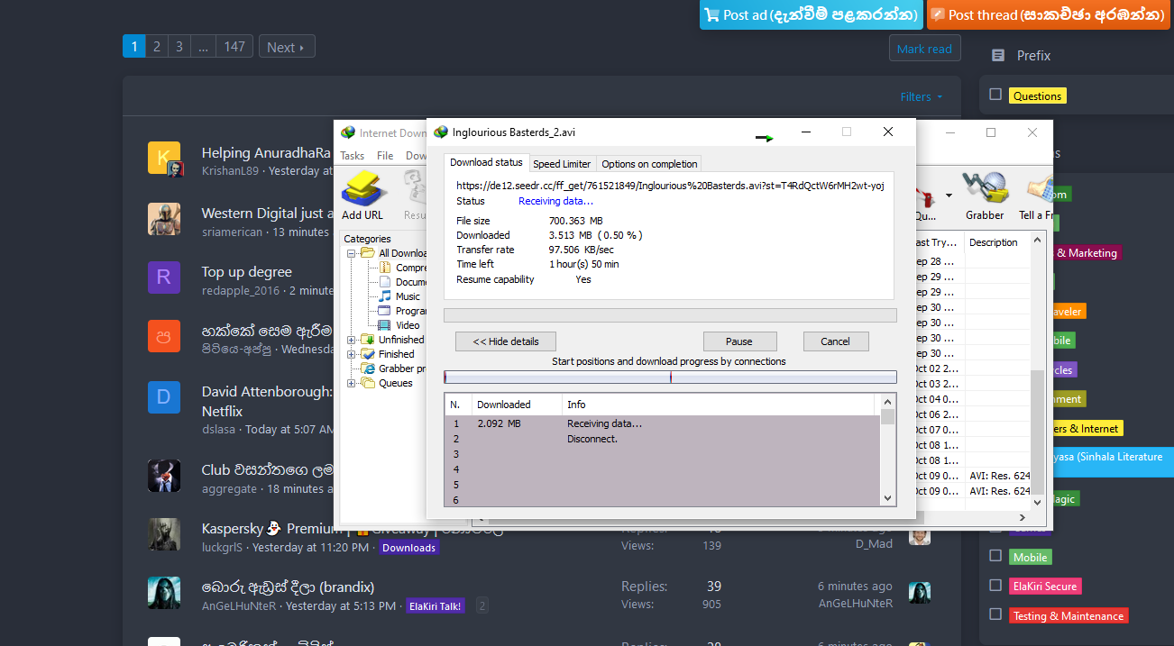Click the Prefix panel list icon

[997, 56]
